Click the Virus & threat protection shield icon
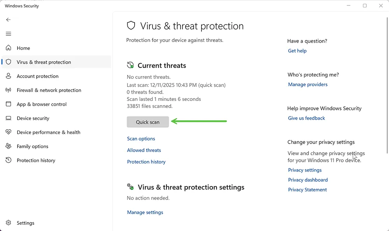 (8, 62)
